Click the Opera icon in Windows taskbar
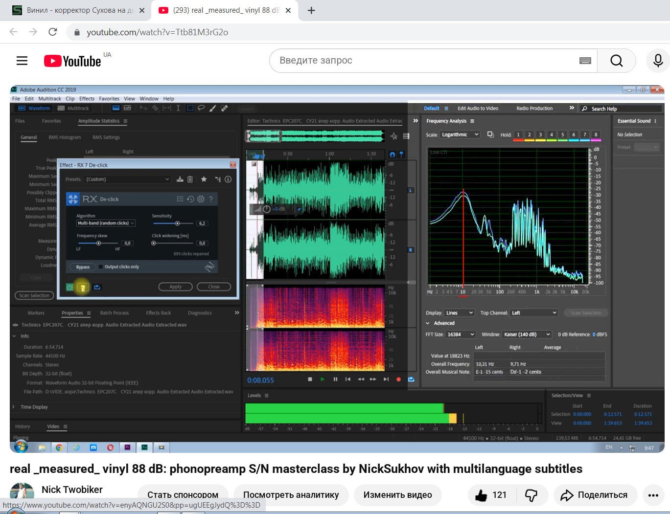Viewport: 670px width, 514px height. (110, 447)
